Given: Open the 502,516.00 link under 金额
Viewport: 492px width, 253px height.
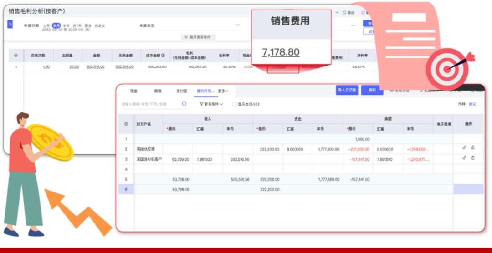Looking at the screenshot, I should tap(95, 67).
